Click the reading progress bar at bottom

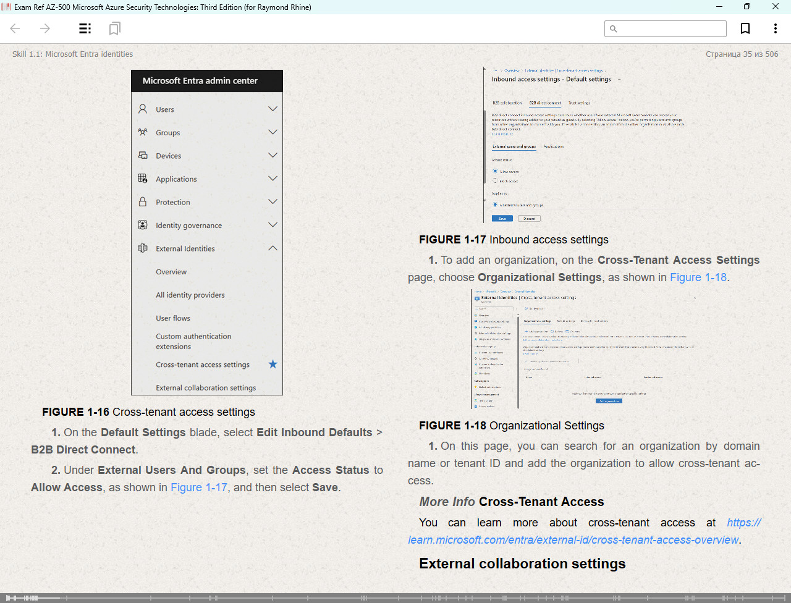point(395,597)
